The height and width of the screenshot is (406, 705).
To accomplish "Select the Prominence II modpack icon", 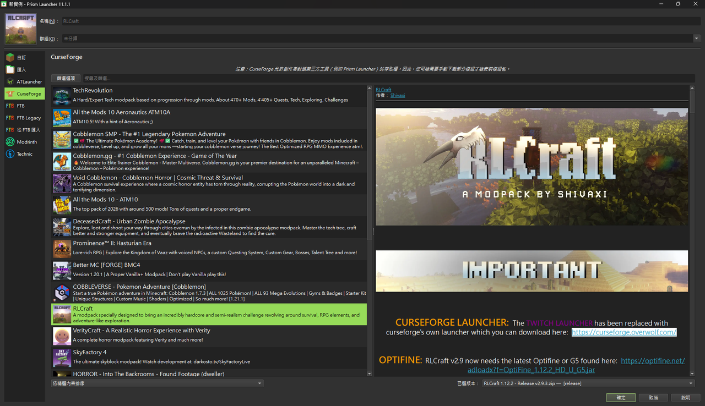I will pos(62,249).
